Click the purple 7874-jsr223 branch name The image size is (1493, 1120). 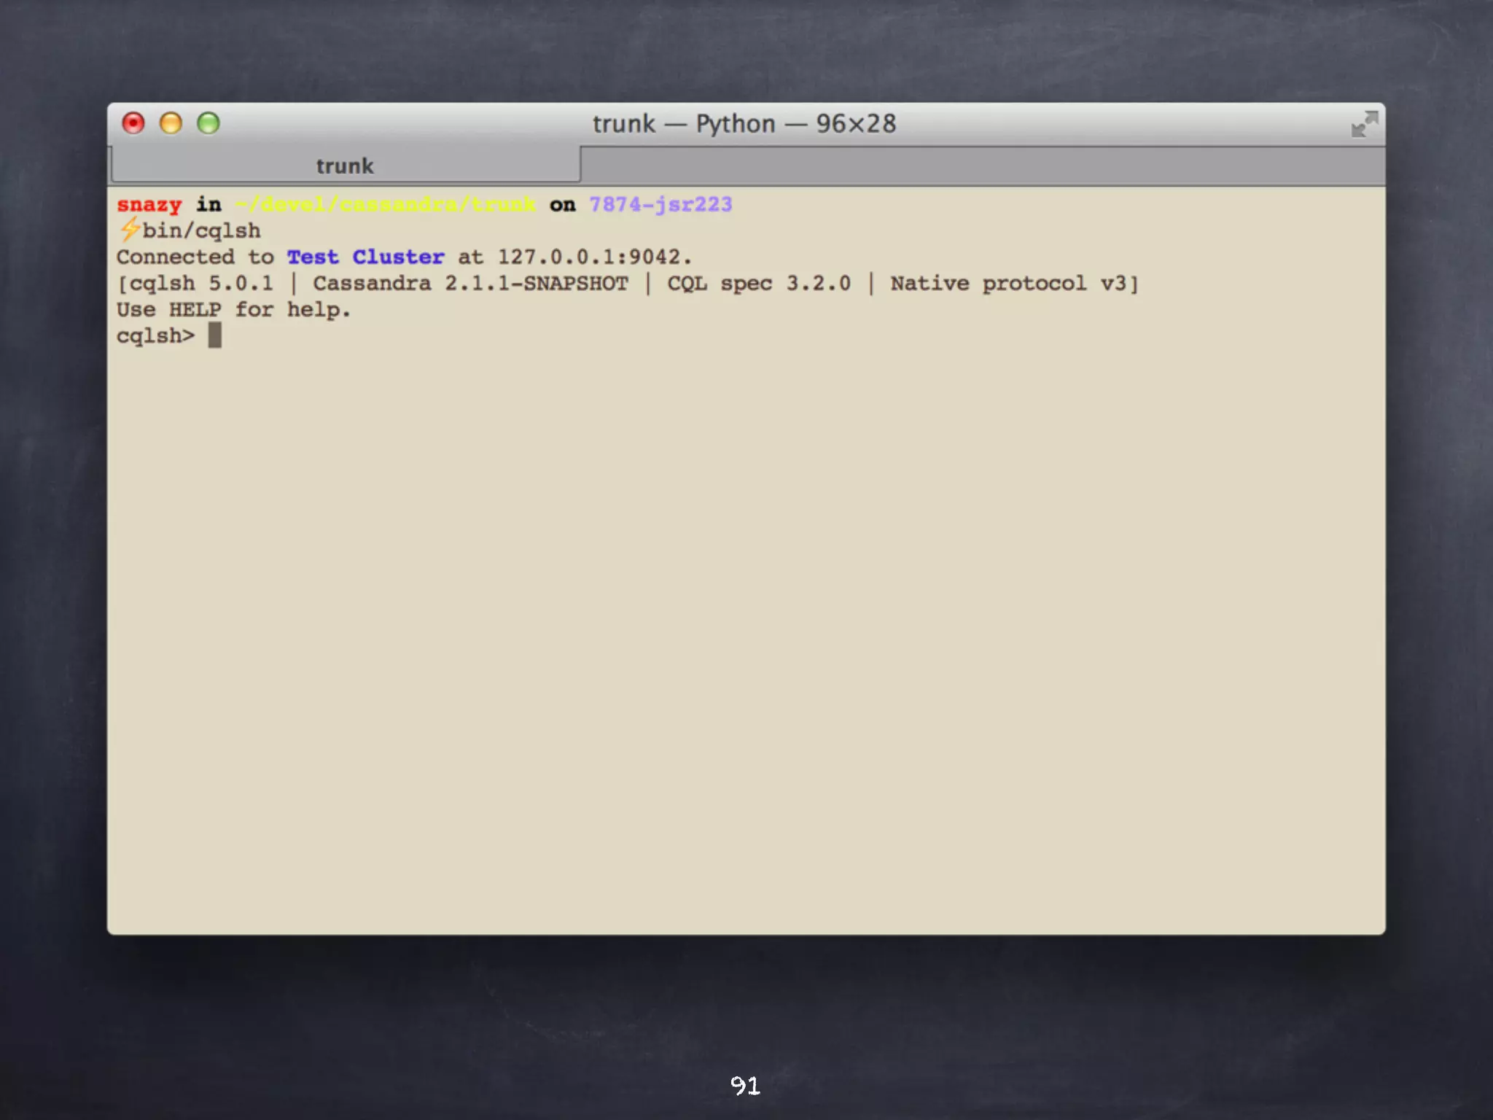pos(660,205)
